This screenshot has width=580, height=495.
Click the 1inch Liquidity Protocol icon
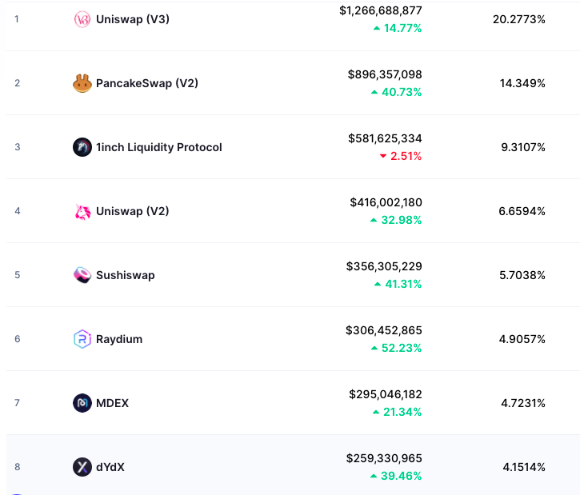click(82, 147)
